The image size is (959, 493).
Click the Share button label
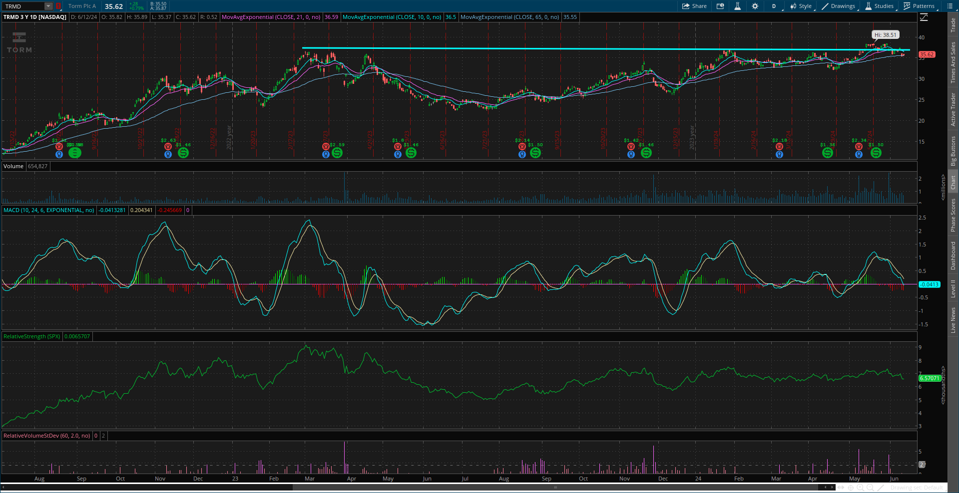pyautogui.click(x=699, y=6)
